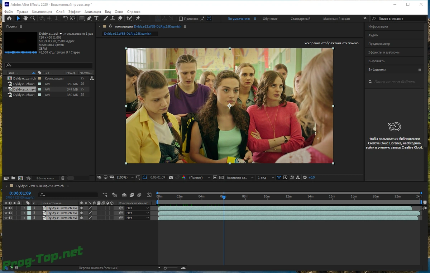
Task: Toggle the lock icon of the composition tab
Action: coord(110,26)
